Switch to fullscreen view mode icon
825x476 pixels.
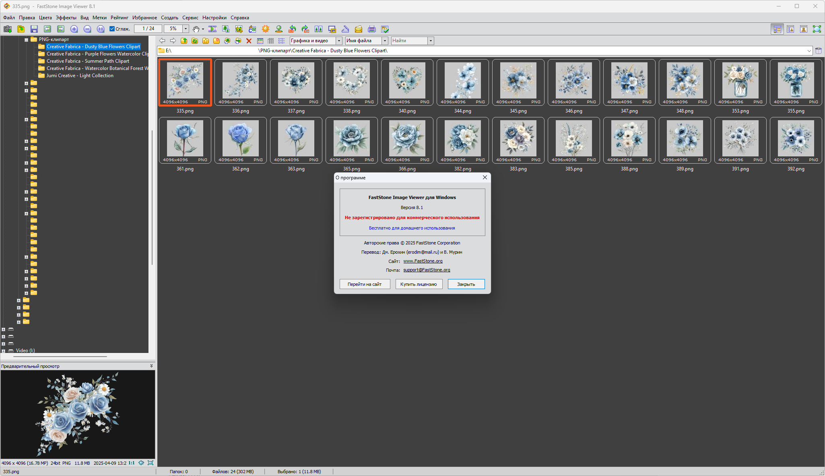point(817,29)
